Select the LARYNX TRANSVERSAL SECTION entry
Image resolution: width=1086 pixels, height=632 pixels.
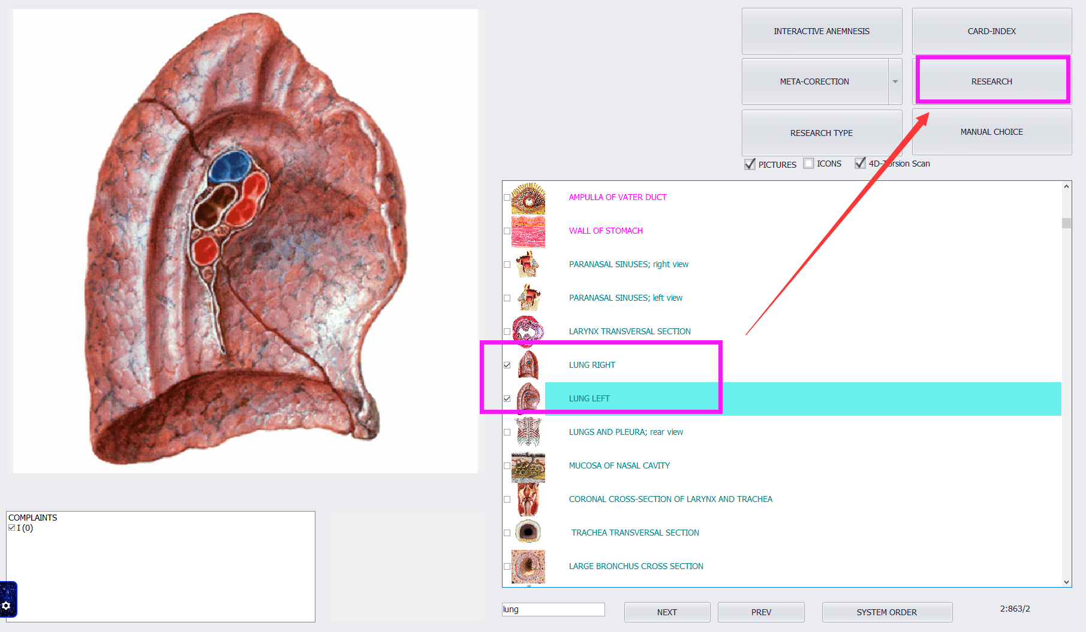pyautogui.click(x=630, y=331)
